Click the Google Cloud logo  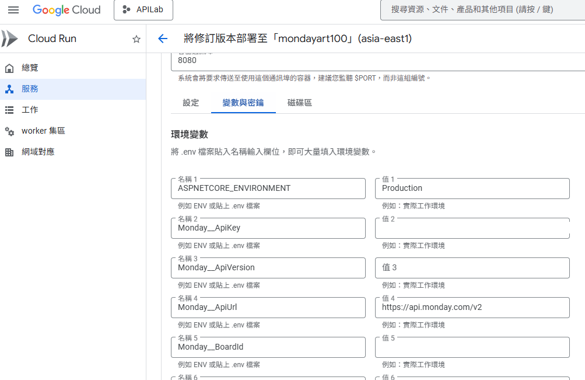pyautogui.click(x=66, y=10)
